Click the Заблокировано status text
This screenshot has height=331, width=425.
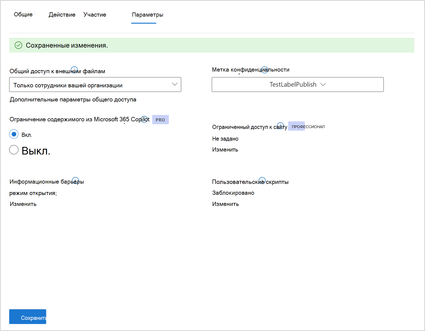[233, 193]
